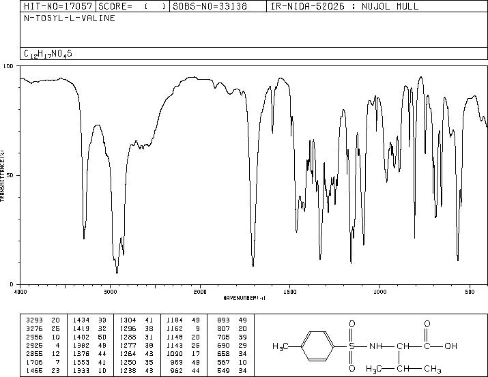488x377 pixels.
Task: Click peak entry 1148 in the table
Action: pyautogui.click(x=175, y=337)
